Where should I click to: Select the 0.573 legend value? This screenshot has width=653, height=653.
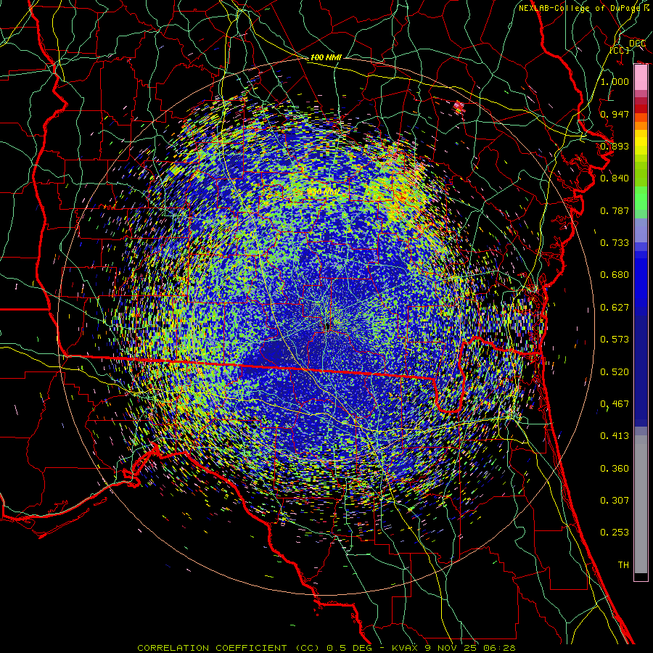615,339
